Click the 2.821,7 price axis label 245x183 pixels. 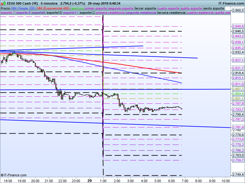pyautogui.click(x=238, y=68)
